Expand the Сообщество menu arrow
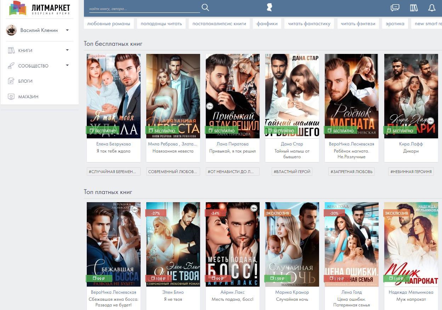Viewport: 442px width, 310px height. point(67,66)
